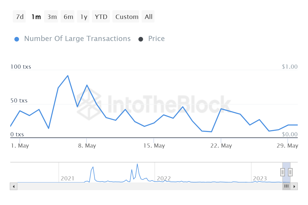This screenshot has width=308, height=205.
Task: Select the 6m range button
Action: (68, 17)
